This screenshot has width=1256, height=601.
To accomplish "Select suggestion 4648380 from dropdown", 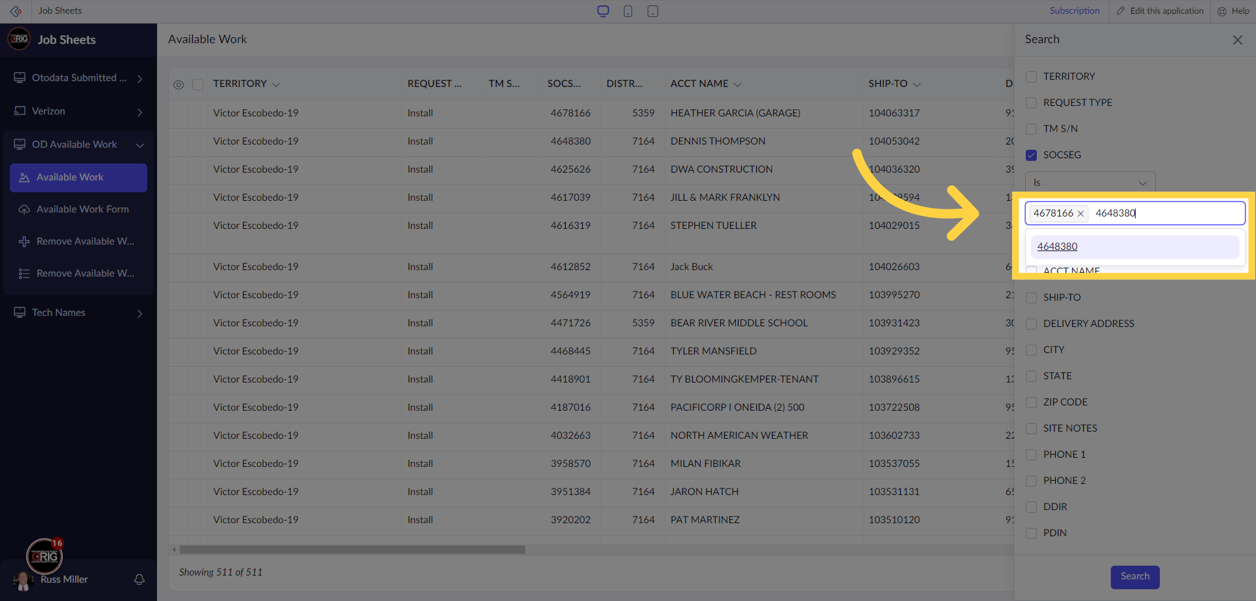I will point(1135,247).
